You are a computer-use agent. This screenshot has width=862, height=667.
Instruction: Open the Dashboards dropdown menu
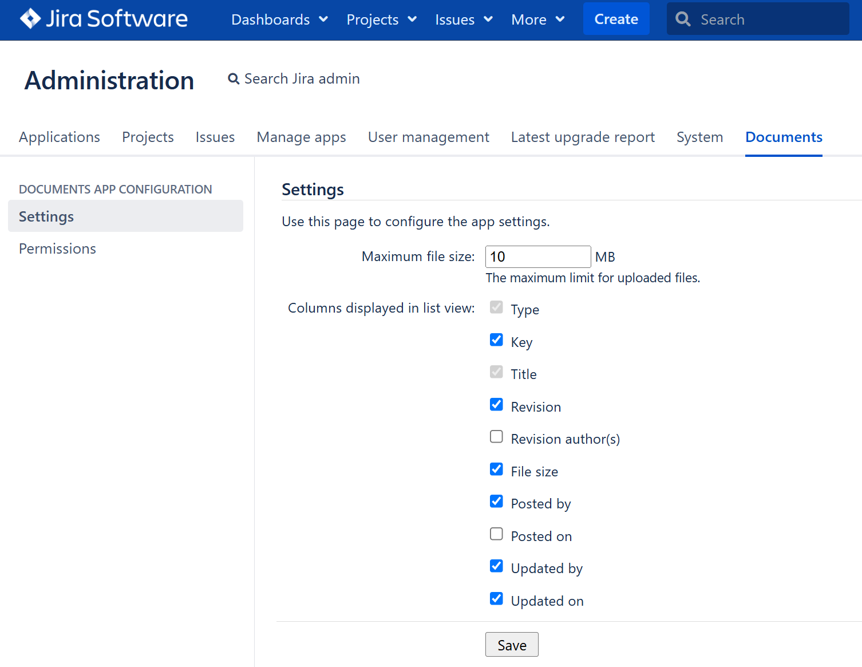279,19
